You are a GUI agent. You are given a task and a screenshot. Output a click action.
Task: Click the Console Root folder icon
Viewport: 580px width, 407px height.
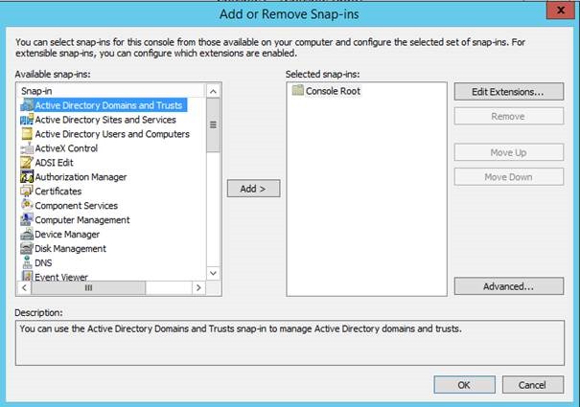[x=298, y=90]
